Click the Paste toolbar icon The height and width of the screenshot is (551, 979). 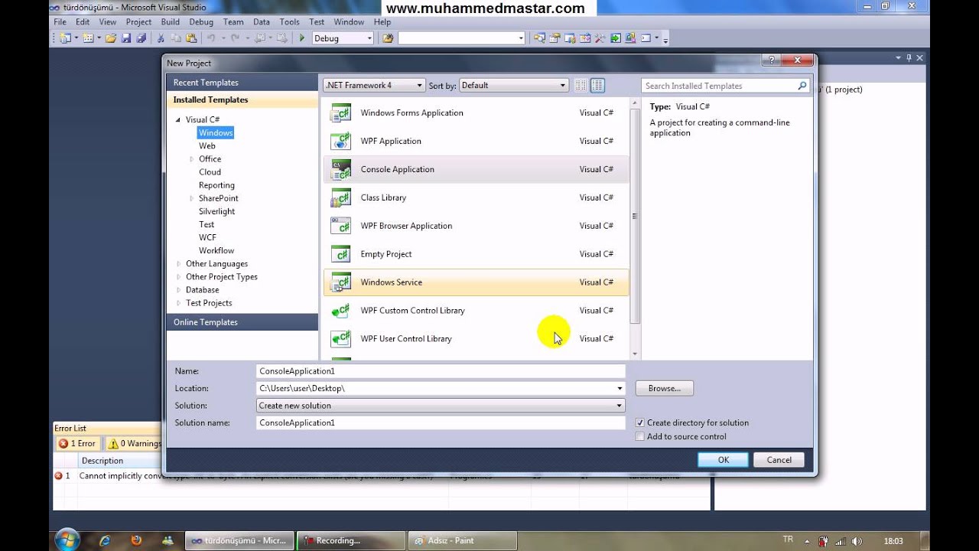(x=191, y=38)
